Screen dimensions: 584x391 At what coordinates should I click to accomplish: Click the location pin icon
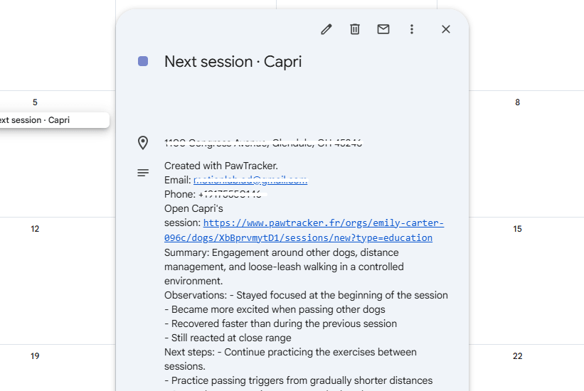[143, 143]
